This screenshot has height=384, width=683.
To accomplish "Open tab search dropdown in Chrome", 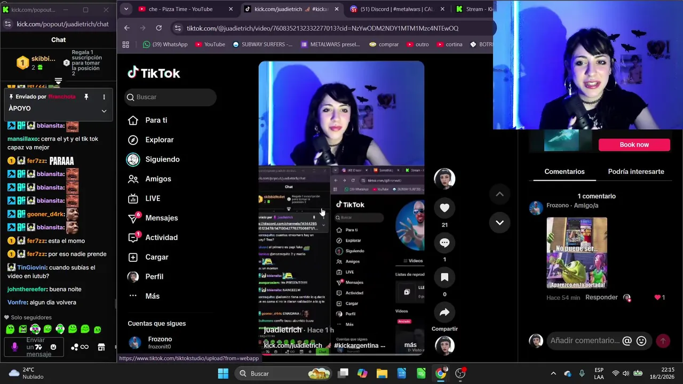I will [x=126, y=9].
